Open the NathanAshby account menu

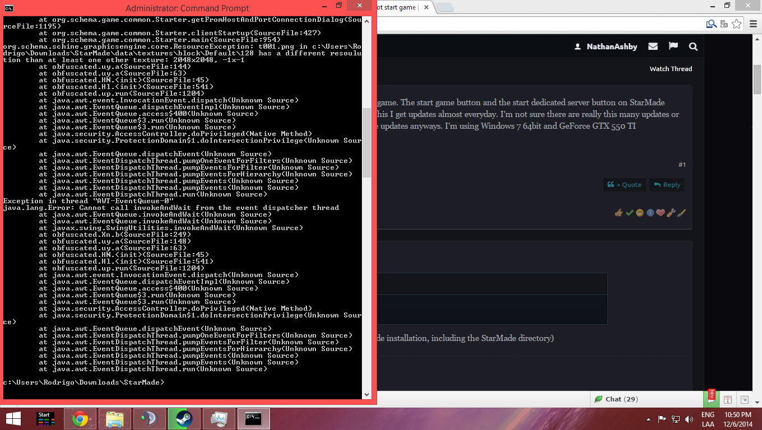pos(606,46)
